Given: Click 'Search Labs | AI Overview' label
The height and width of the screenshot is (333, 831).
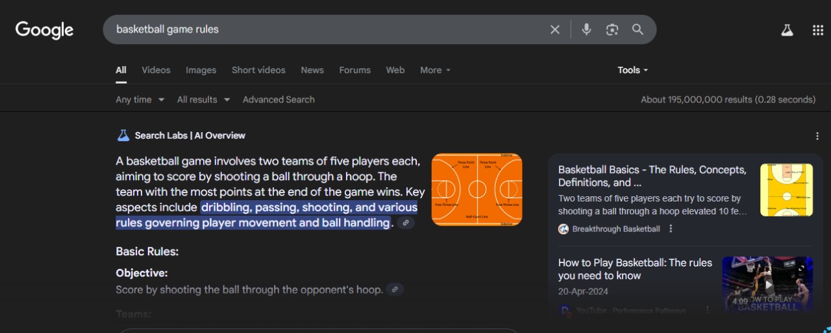Looking at the screenshot, I should (x=190, y=135).
